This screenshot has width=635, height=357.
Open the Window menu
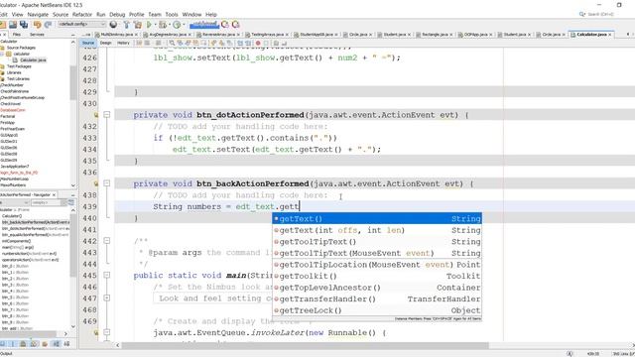point(191,14)
